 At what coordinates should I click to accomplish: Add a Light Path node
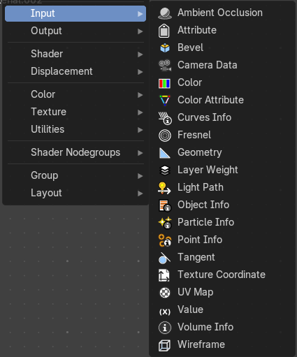coord(223,188)
